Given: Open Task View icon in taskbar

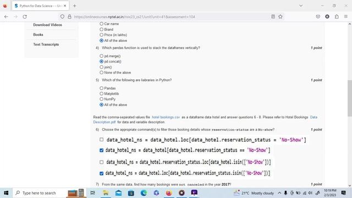Looking at the screenshot, I should click(92, 193).
